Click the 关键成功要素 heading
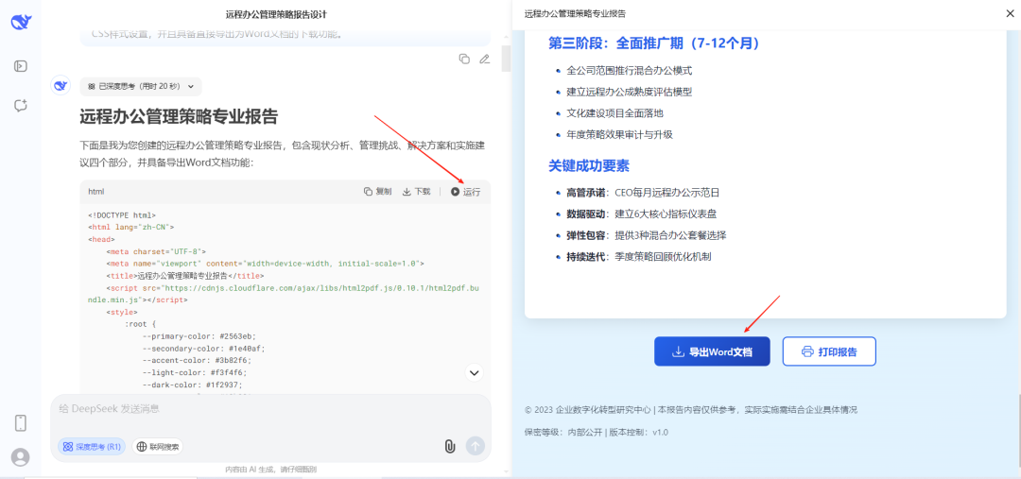 pyautogui.click(x=589, y=166)
